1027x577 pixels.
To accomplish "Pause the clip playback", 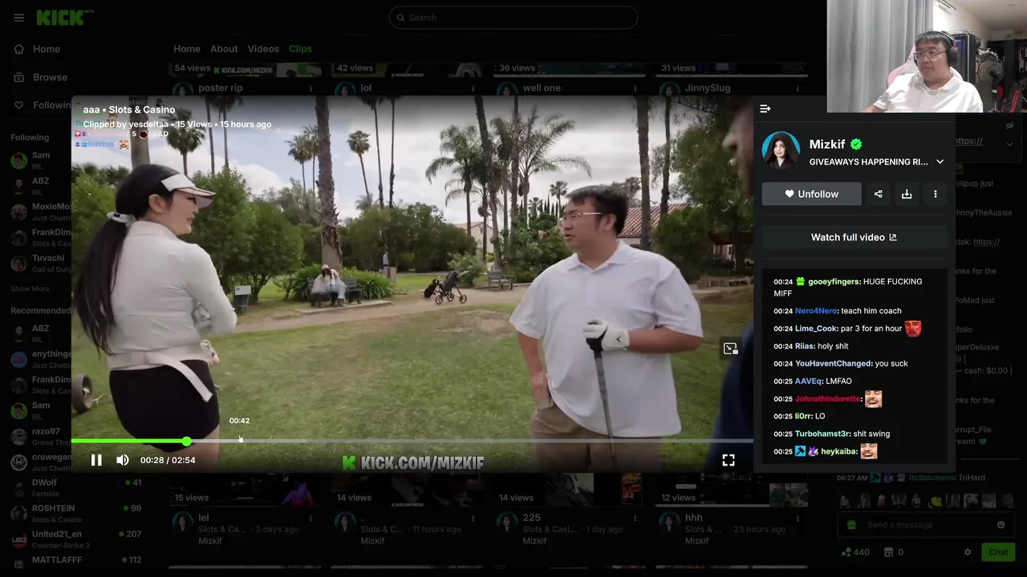I will point(96,460).
